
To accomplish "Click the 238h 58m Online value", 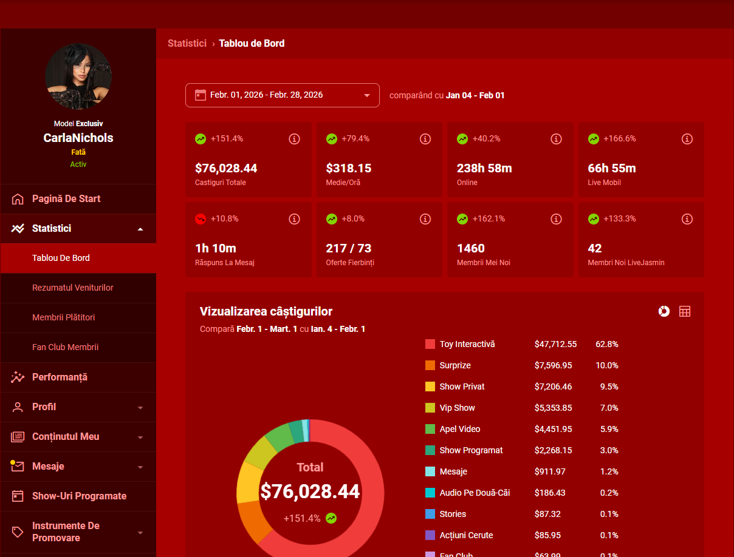I will click(484, 168).
